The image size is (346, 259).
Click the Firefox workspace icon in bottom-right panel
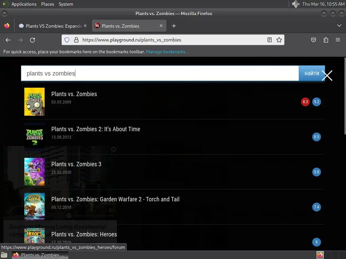[x=320, y=255]
